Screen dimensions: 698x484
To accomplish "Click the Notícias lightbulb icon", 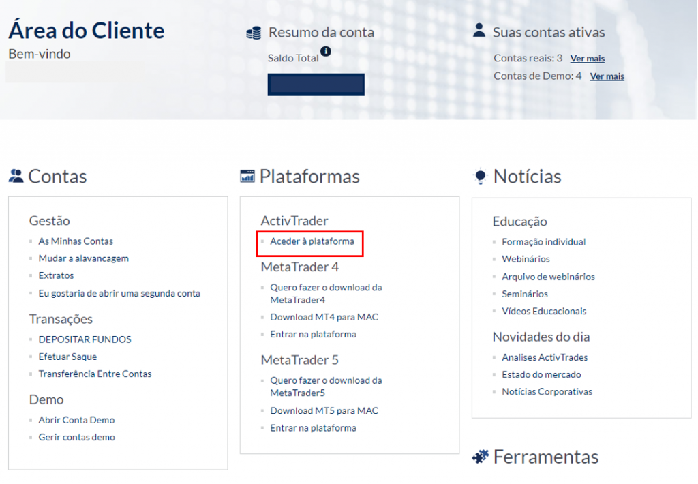I will click(x=480, y=176).
